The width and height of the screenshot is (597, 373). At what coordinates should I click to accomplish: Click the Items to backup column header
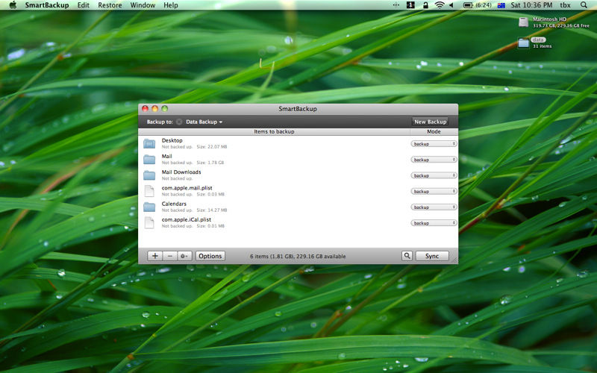[274, 132]
